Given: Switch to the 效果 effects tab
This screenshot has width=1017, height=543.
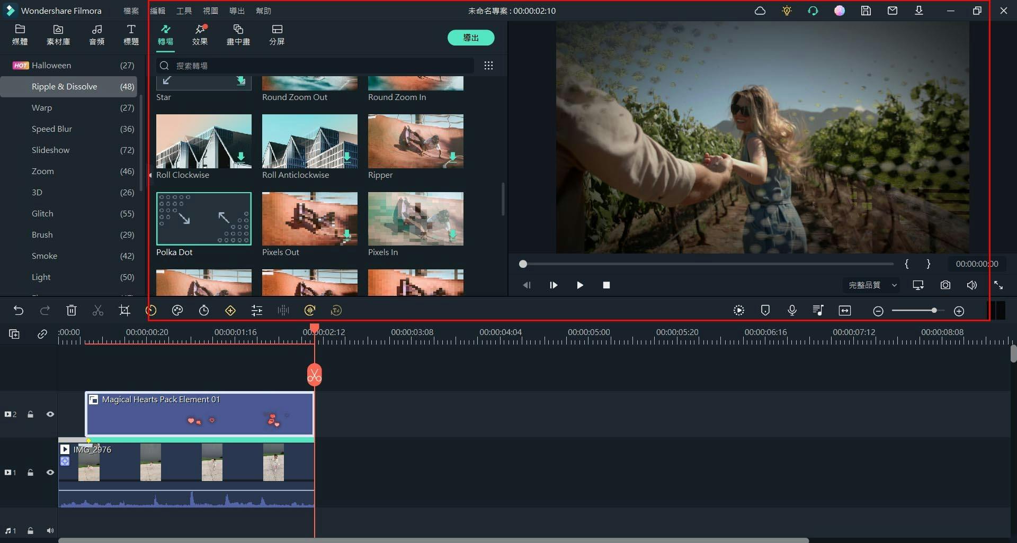Looking at the screenshot, I should [x=200, y=34].
